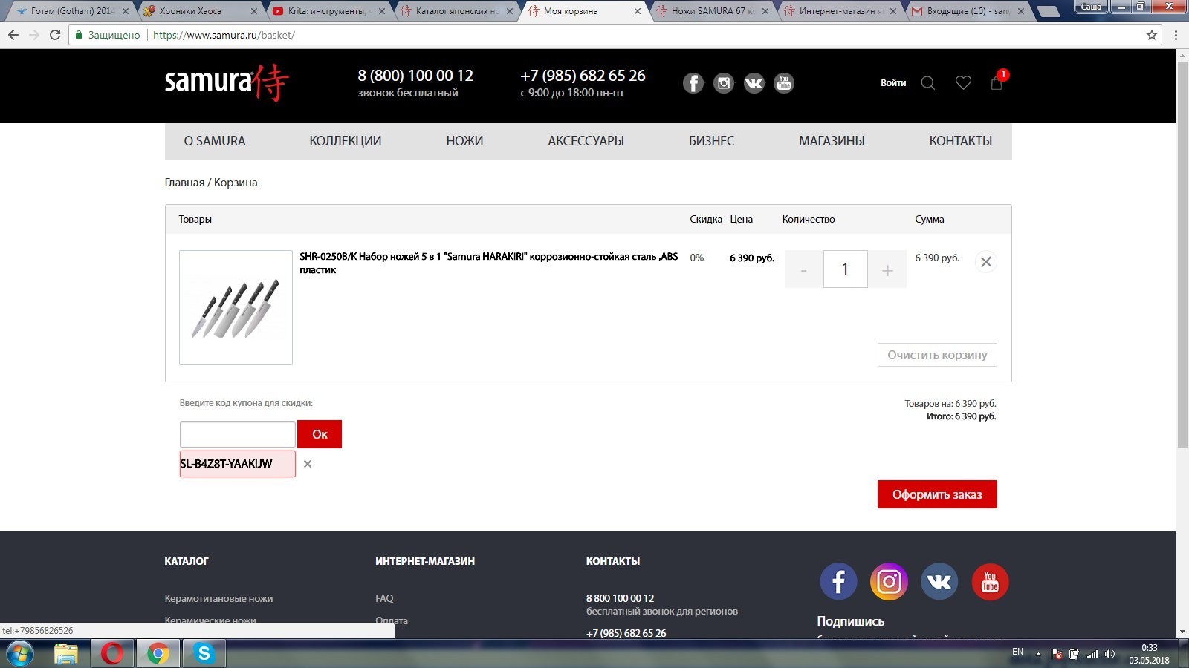1189x668 pixels.
Task: Click the Главная breadcrumb link
Action: pyautogui.click(x=184, y=183)
